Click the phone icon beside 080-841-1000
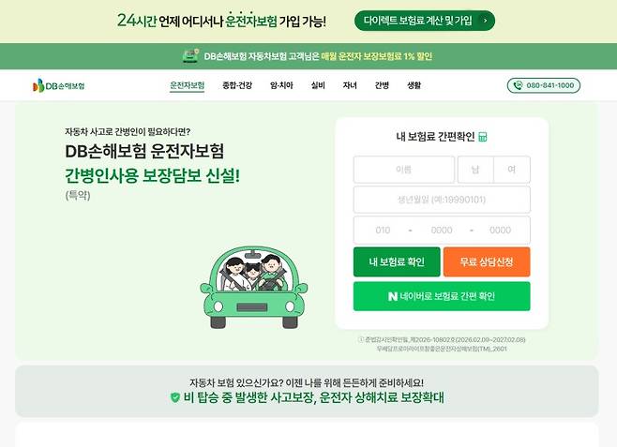 coord(519,85)
